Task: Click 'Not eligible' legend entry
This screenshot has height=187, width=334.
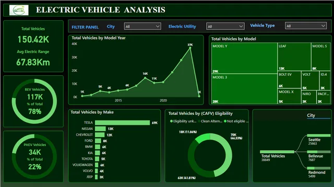Action: click(236, 121)
